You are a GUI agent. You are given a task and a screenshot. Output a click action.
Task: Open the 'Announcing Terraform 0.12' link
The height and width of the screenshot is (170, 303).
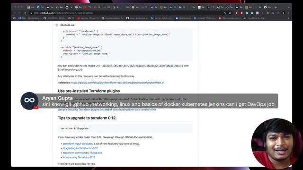click(79, 157)
